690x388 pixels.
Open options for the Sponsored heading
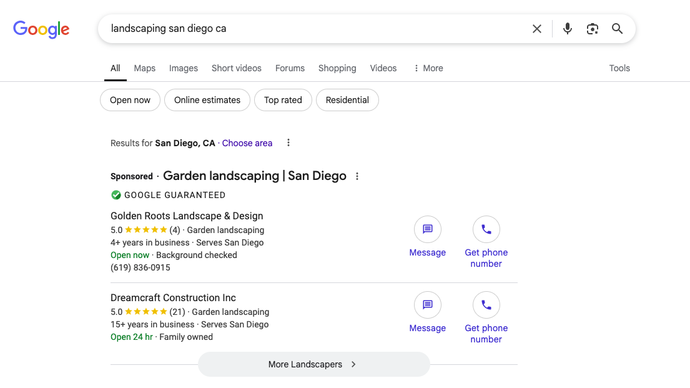[357, 176]
